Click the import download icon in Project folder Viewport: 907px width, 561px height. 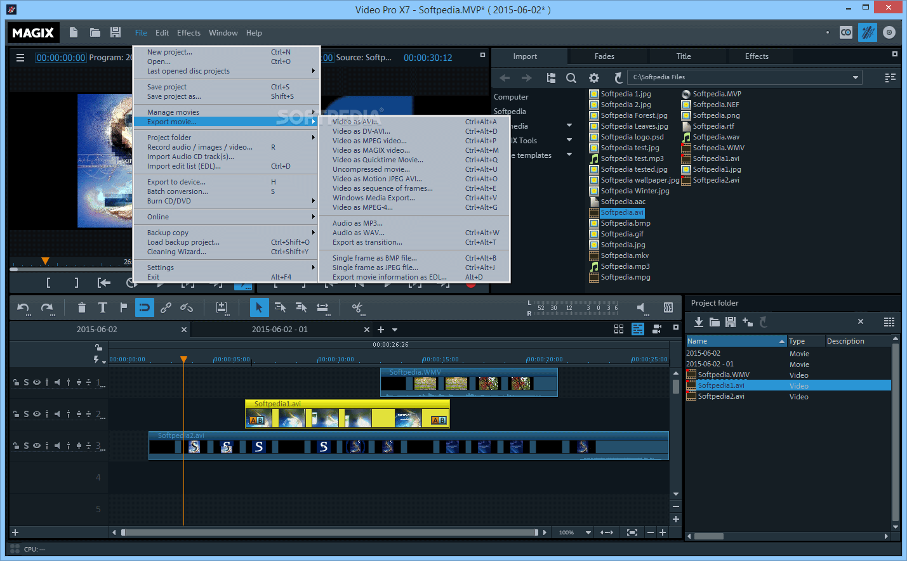(x=698, y=322)
